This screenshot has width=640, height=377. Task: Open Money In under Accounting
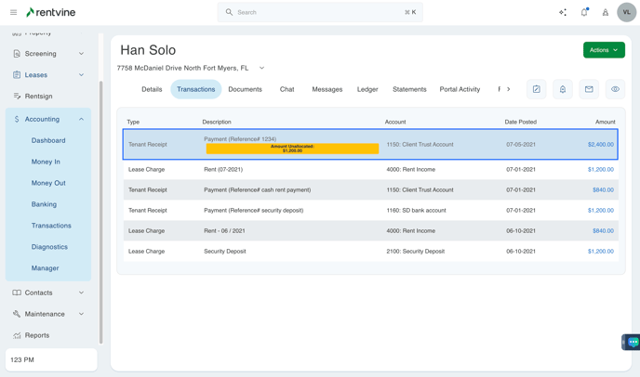[x=46, y=162]
